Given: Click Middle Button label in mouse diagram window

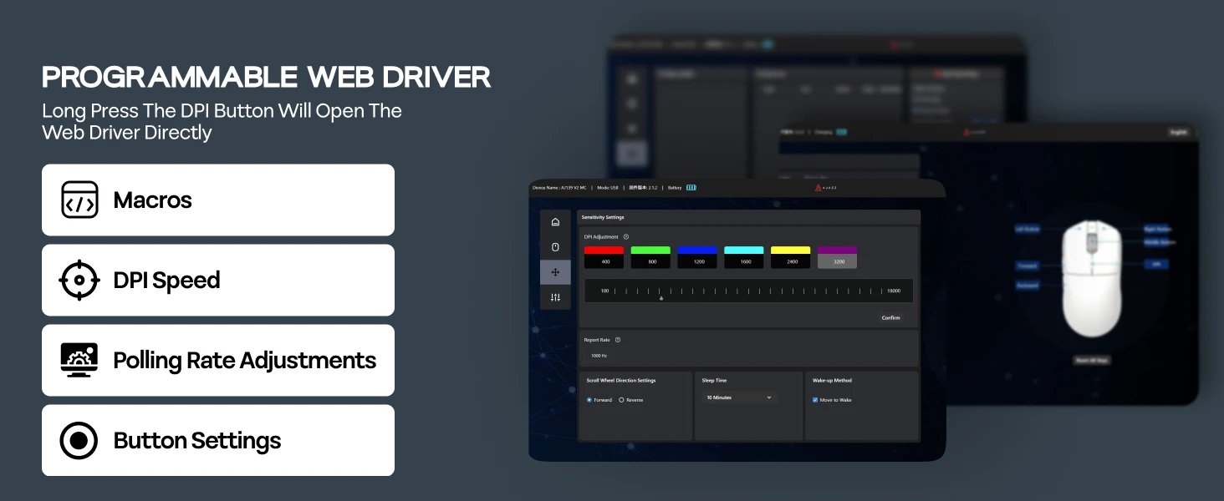Looking at the screenshot, I should pos(1159,243).
